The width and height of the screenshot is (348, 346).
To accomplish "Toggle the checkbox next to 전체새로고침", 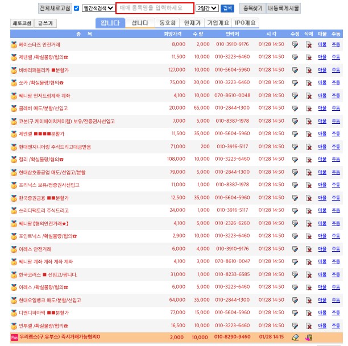I will pyautogui.click(x=77, y=9).
